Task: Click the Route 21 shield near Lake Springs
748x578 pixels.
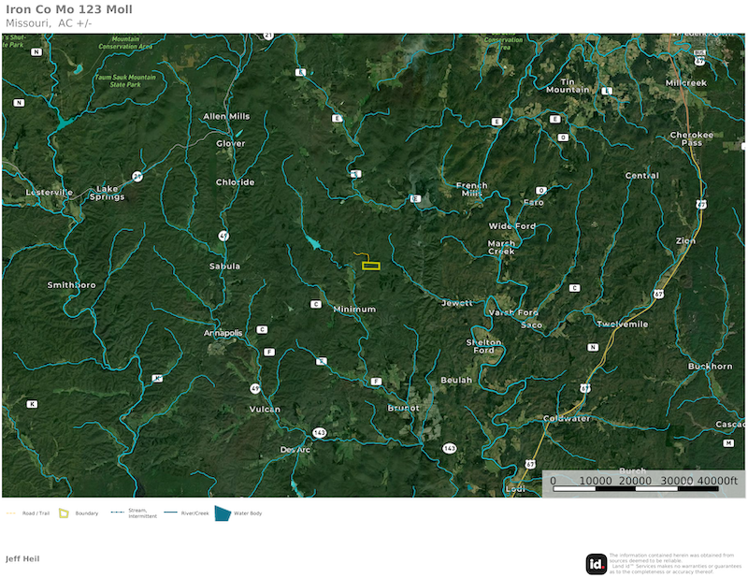Action: coord(137,176)
